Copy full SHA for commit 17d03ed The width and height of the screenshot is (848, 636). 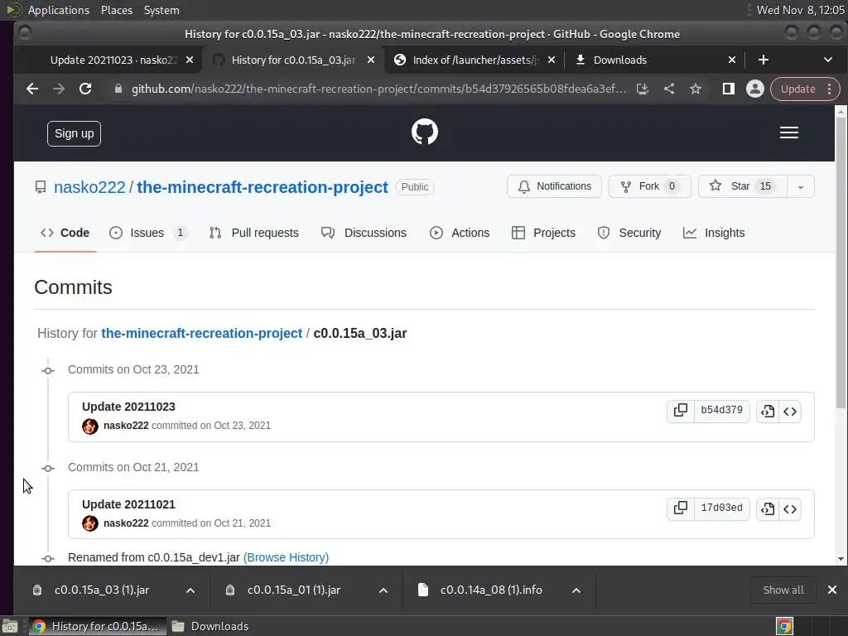681,508
